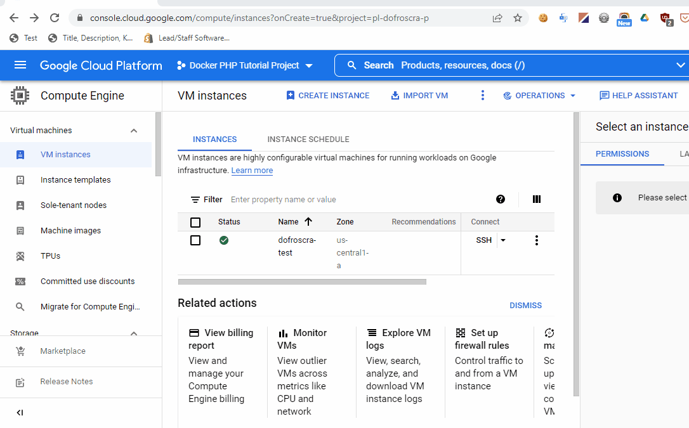Collapse the sidebar using the bottom arrow icon
This screenshot has width=689, height=428.
(20, 413)
